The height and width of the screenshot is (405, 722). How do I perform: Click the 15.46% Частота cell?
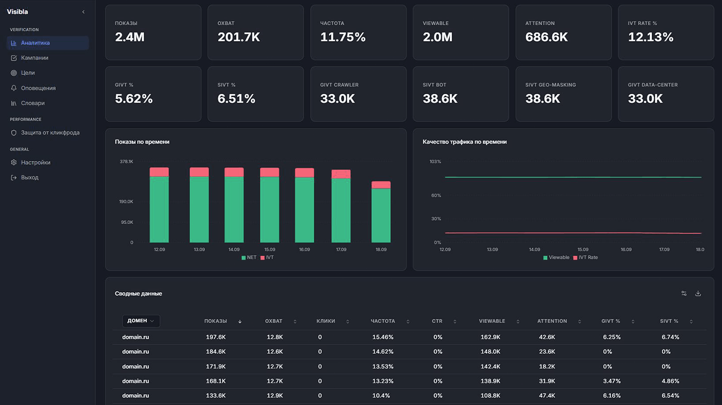[383, 337]
